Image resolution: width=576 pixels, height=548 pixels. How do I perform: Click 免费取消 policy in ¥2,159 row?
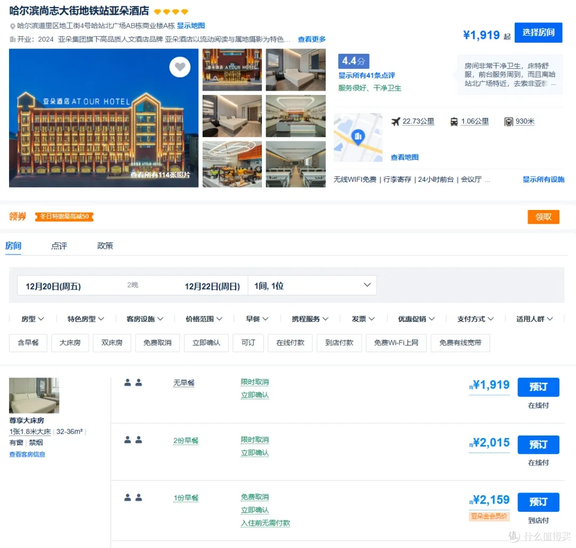pyautogui.click(x=254, y=497)
